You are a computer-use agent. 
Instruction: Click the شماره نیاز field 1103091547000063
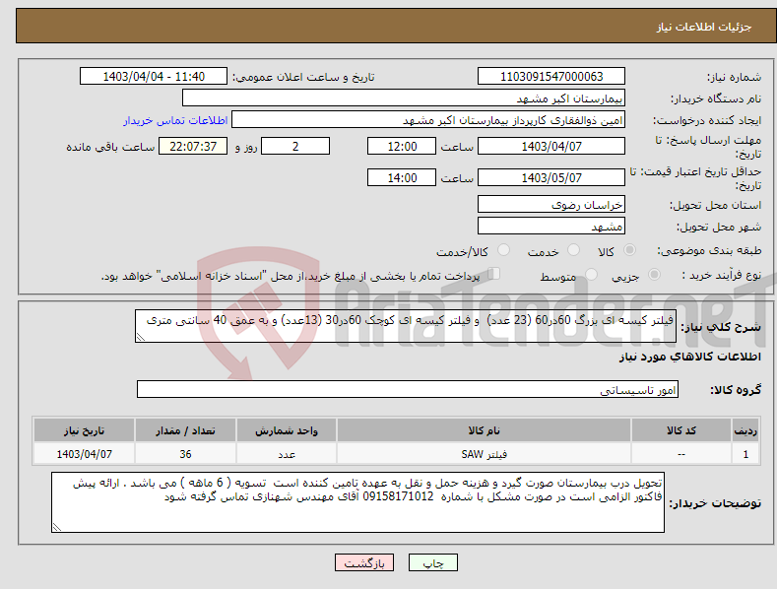551,77
